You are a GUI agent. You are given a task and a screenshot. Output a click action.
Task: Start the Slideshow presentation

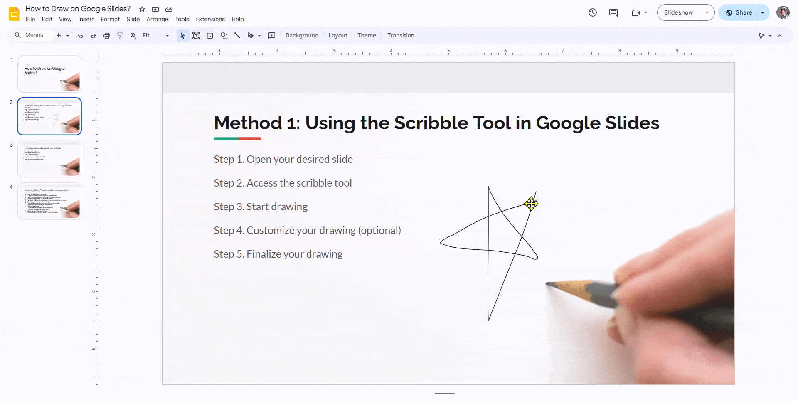point(678,12)
